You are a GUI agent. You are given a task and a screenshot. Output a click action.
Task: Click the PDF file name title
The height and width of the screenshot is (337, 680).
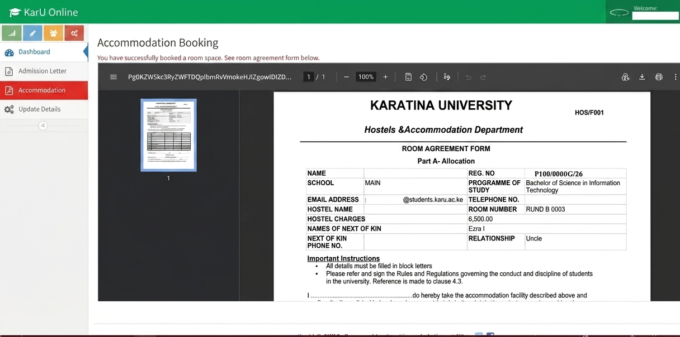pyautogui.click(x=210, y=77)
